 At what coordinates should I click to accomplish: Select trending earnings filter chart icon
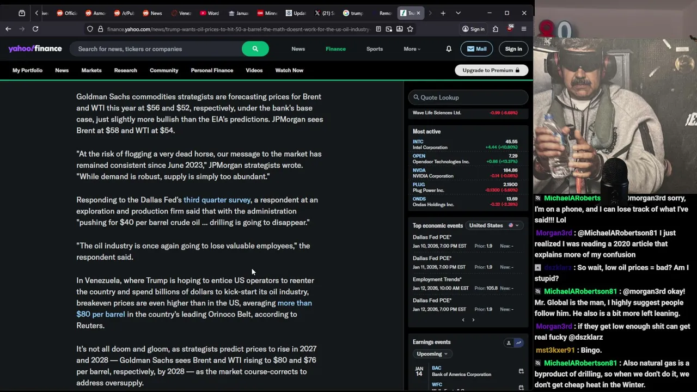coord(518,342)
